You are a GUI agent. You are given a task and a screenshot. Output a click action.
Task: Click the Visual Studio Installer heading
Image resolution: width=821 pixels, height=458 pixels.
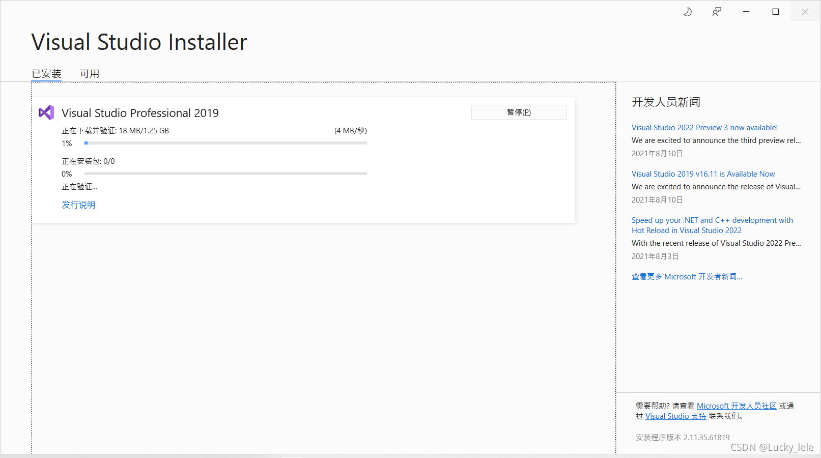[139, 42]
